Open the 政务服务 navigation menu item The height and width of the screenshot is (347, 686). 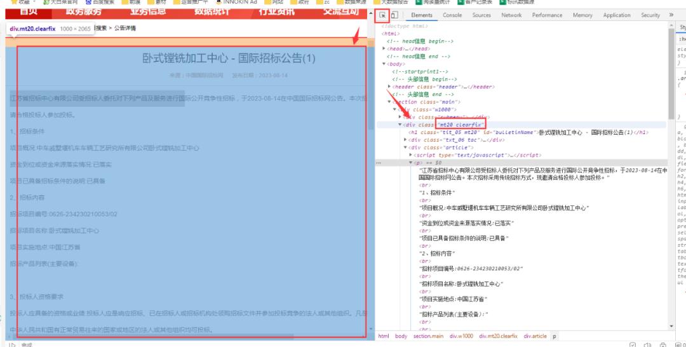pos(84,12)
